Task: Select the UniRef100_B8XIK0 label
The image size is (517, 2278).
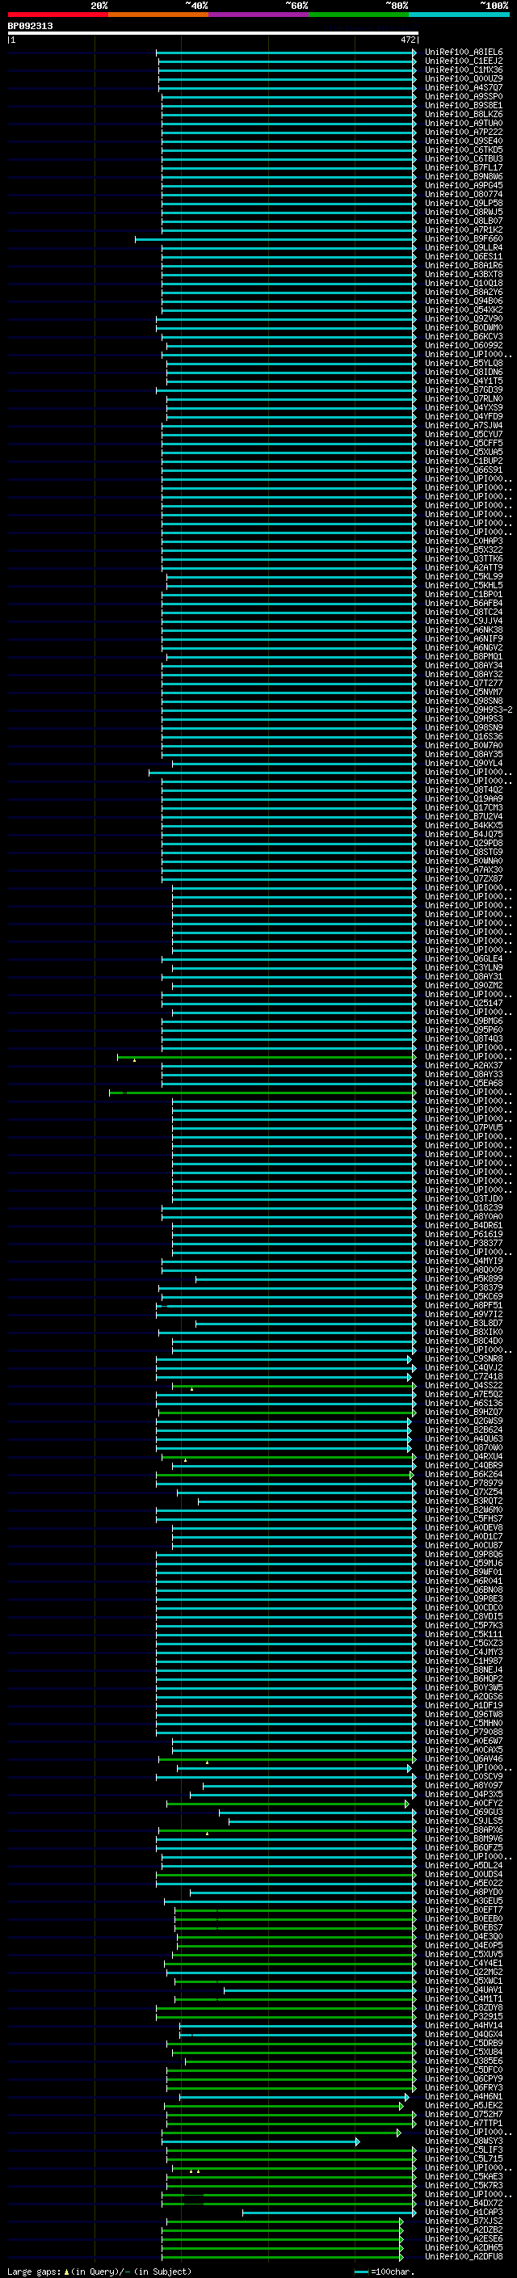Action: [463, 1332]
